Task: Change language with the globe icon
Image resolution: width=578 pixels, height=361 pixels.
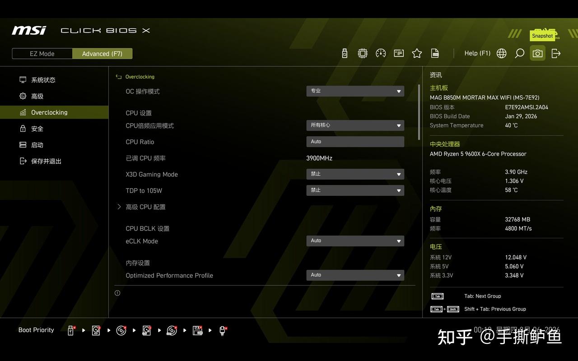Action: 502,53
